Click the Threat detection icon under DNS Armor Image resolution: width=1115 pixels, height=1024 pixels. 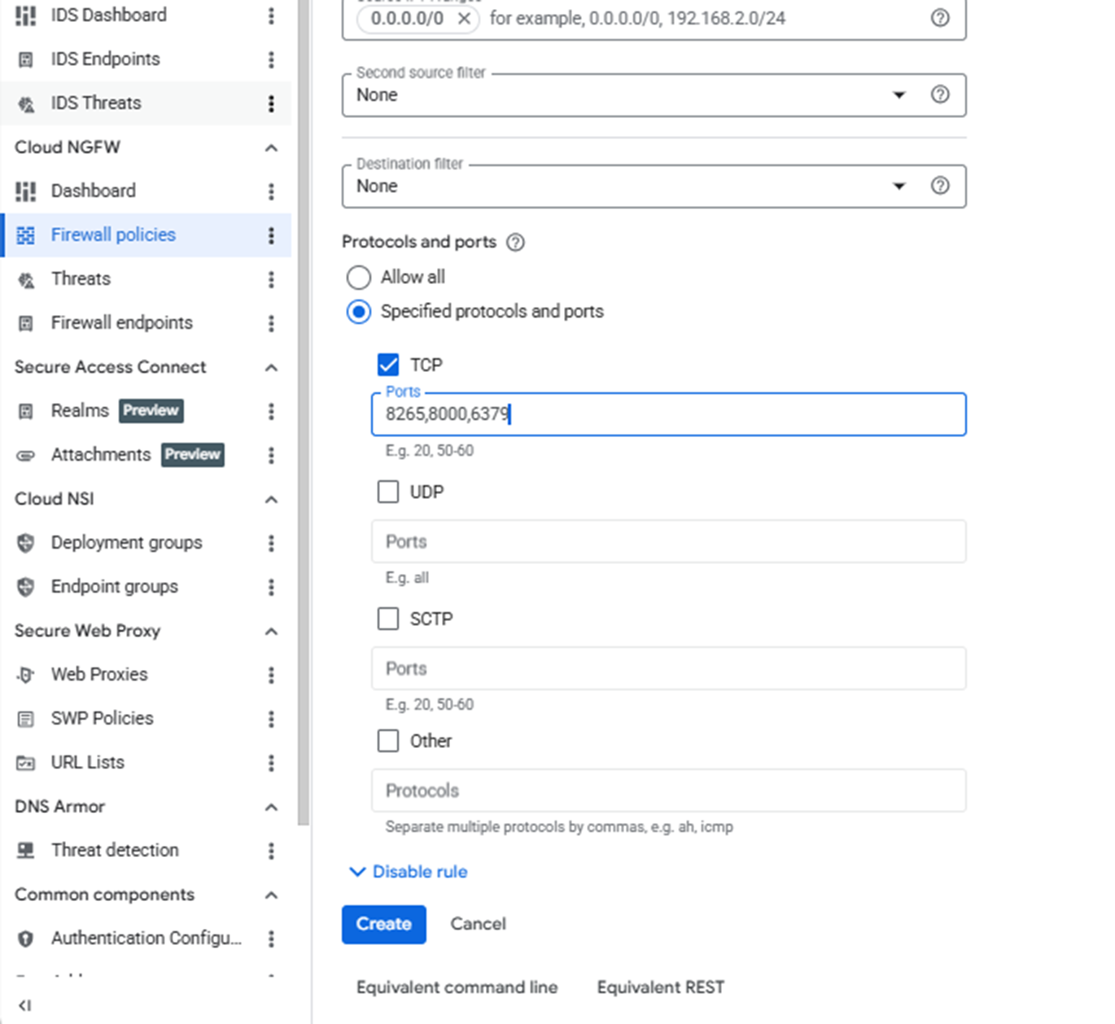(25, 850)
